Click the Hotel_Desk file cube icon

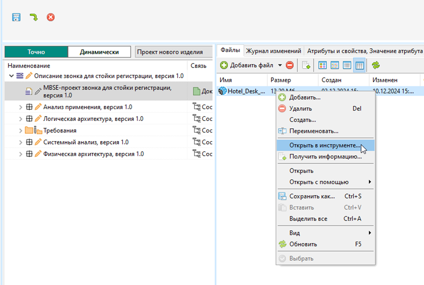[x=223, y=91]
